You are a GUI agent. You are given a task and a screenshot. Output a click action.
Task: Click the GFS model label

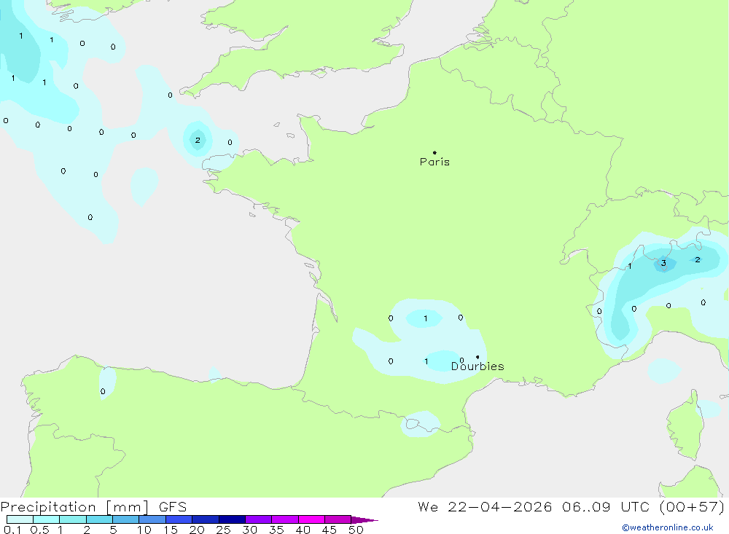pyautogui.click(x=173, y=507)
